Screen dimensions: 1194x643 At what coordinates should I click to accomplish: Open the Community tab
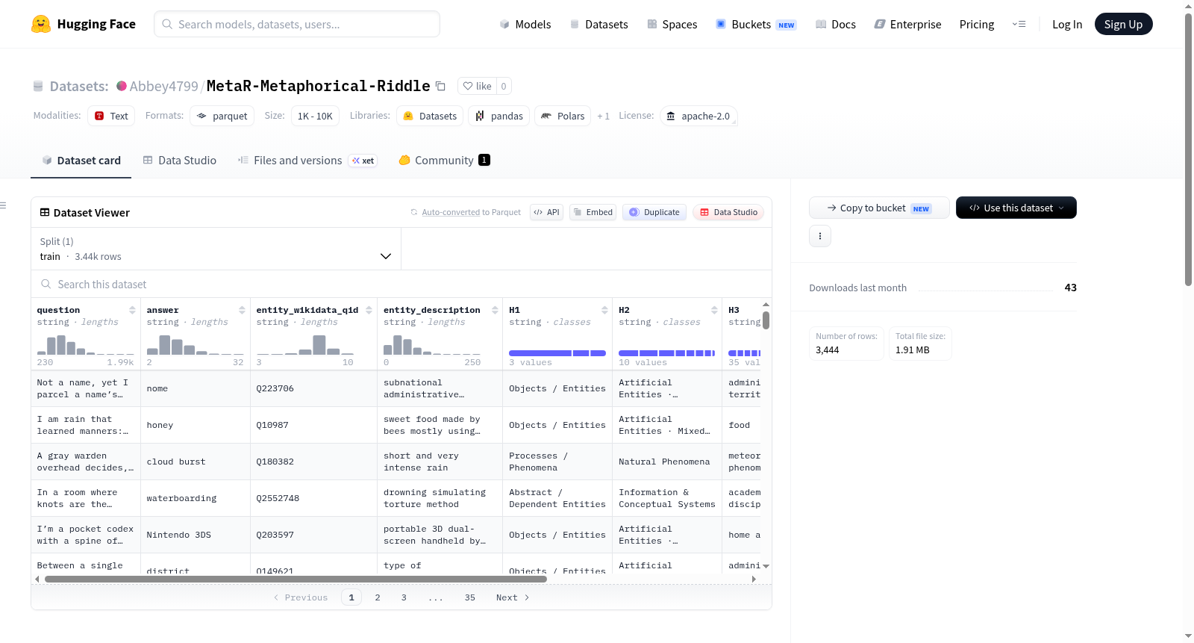point(444,160)
